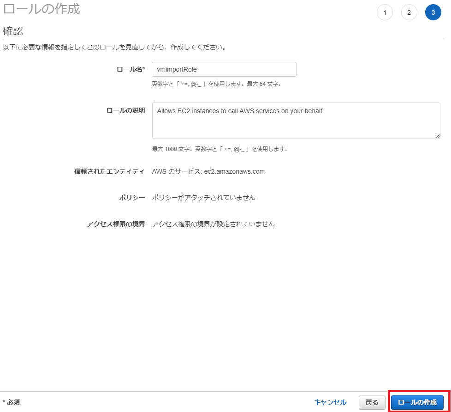
Task: Click the ロール名 input field containing vmimportRole
Action: tap(224, 69)
